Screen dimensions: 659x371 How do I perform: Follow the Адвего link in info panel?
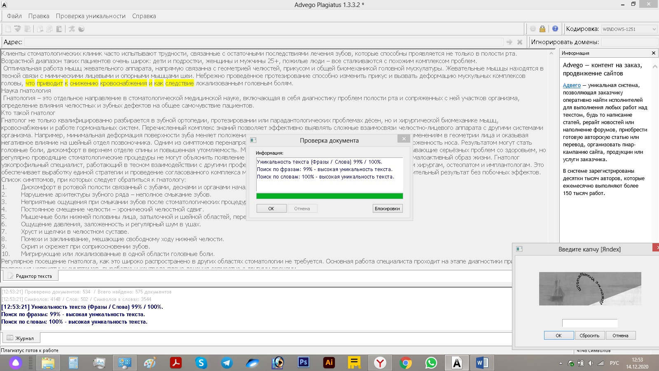tap(572, 85)
